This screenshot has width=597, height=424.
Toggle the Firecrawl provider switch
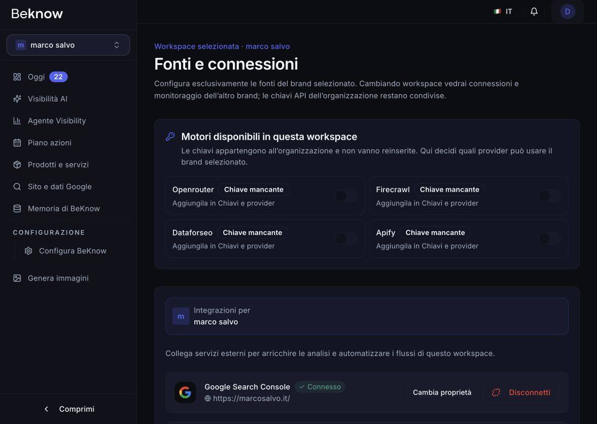pos(550,195)
